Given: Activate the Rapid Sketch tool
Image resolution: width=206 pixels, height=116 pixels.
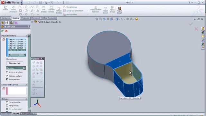Looking at the screenshot, I should click(119, 10).
